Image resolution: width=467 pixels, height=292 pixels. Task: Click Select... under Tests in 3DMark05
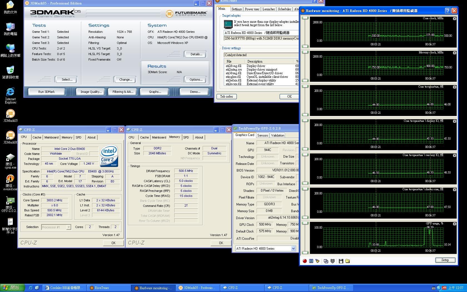click(67, 80)
